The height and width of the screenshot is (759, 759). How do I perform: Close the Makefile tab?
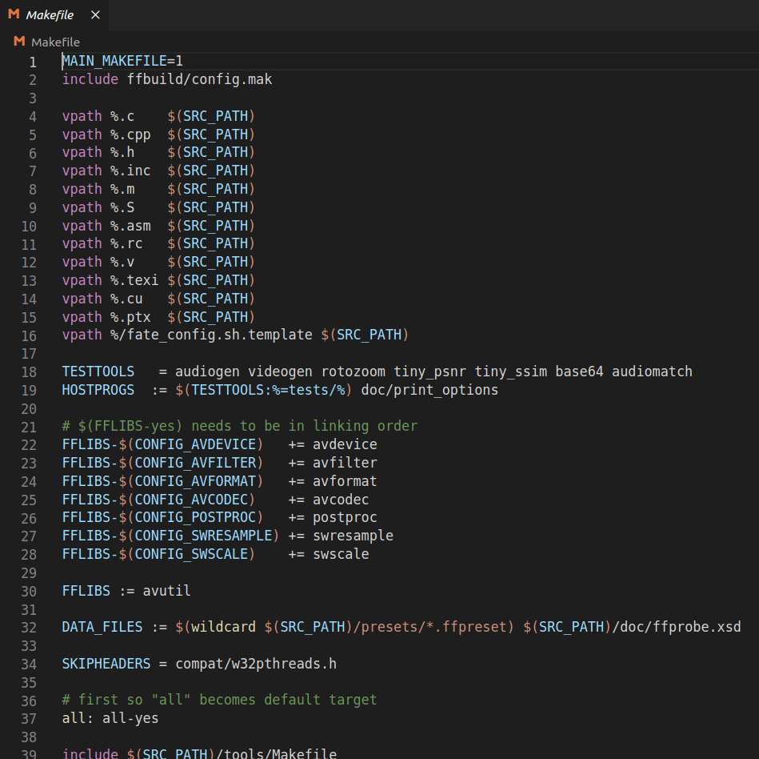(94, 14)
